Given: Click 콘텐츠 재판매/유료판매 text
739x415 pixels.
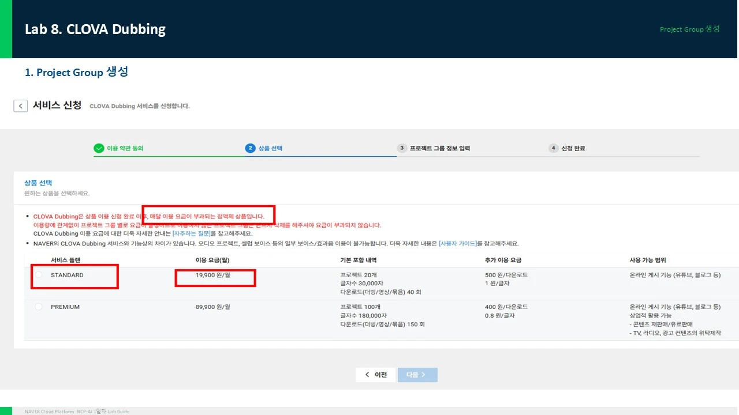Looking at the screenshot, I should (661, 324).
